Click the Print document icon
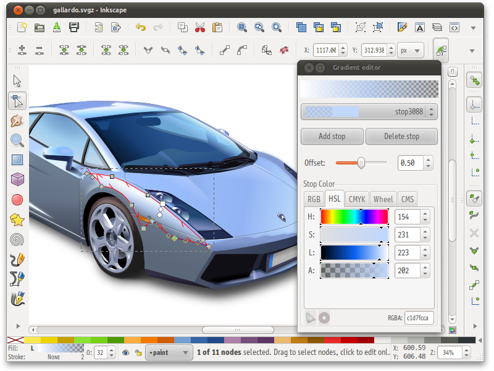The height and width of the screenshot is (371, 494). [x=74, y=27]
